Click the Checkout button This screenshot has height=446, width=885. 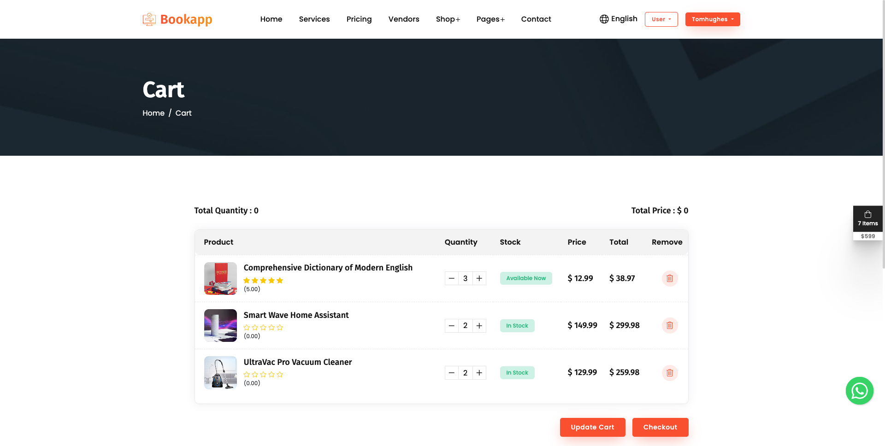[660, 427]
